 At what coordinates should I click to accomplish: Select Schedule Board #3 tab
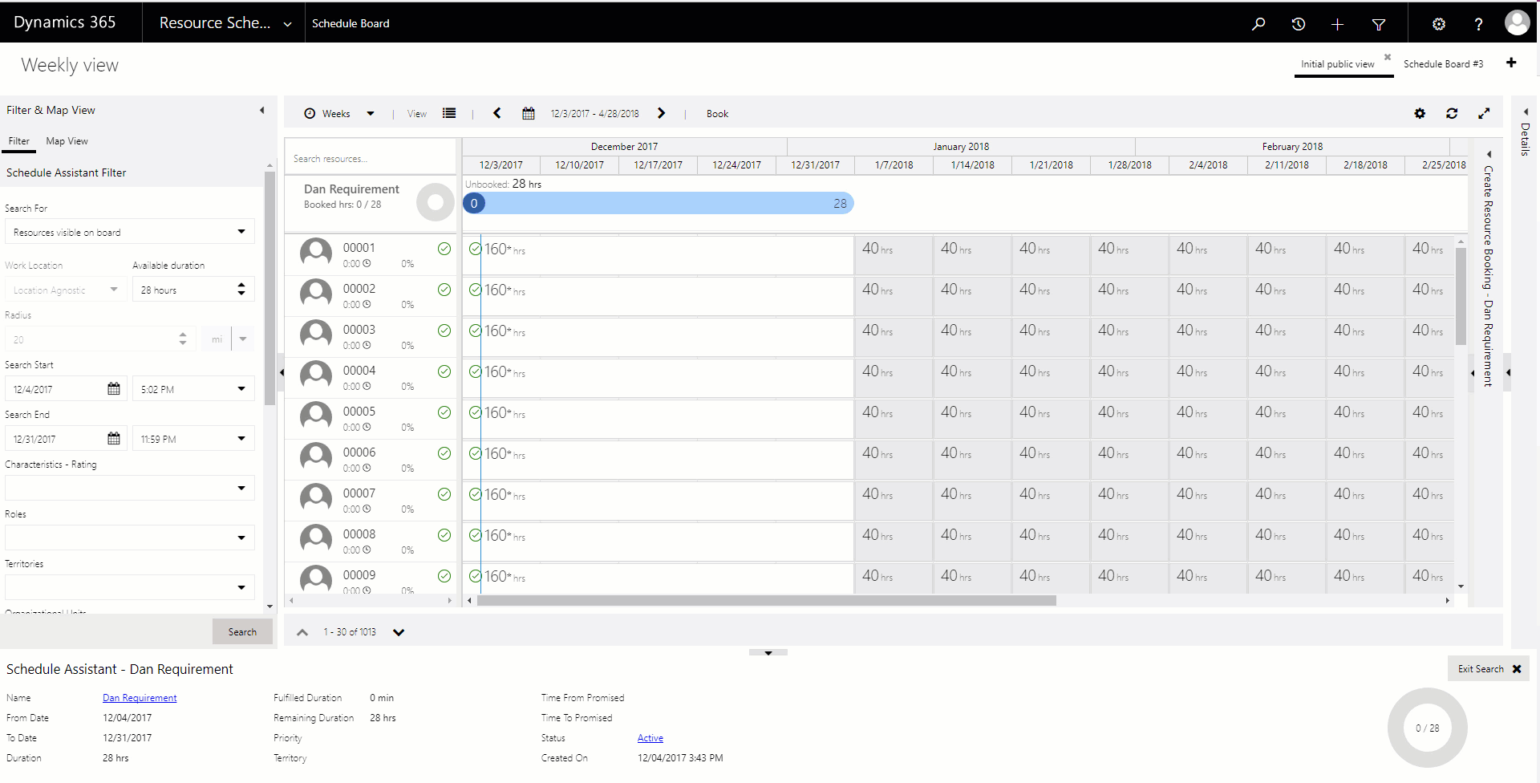coord(1443,64)
